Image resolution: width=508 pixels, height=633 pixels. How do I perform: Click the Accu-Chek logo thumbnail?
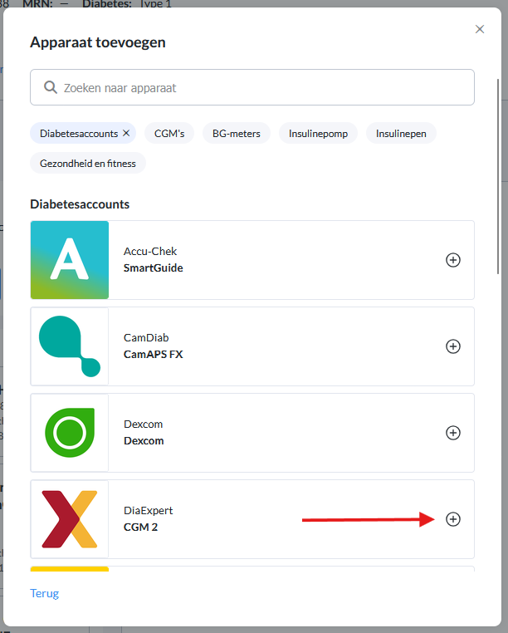(70, 260)
